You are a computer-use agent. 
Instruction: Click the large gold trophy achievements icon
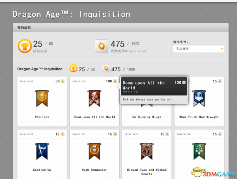[25, 46]
